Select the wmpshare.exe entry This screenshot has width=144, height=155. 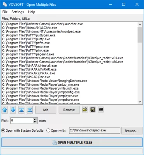pos(41,100)
